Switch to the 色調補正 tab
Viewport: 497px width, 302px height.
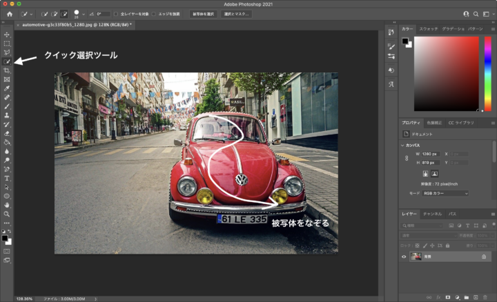(434, 123)
